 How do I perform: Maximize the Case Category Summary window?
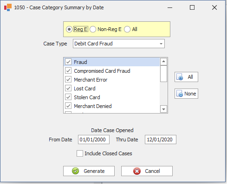192,7
